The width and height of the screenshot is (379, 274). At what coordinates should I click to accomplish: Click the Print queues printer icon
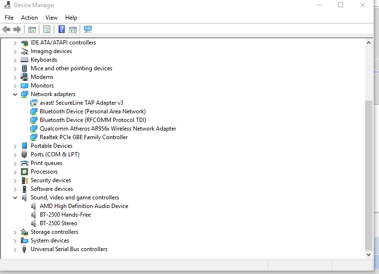24,163
